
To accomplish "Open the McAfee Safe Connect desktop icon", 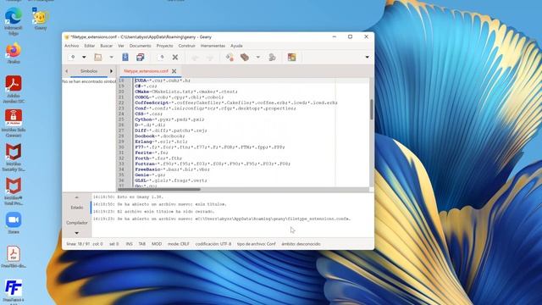I will coord(14,123).
